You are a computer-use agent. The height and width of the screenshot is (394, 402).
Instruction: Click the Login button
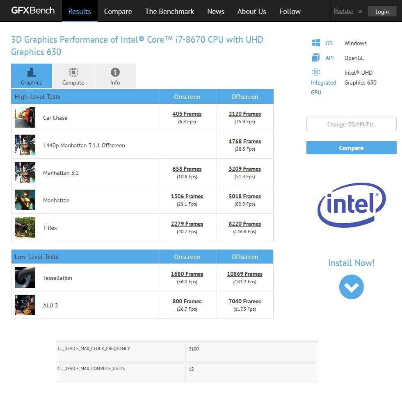coord(382,11)
